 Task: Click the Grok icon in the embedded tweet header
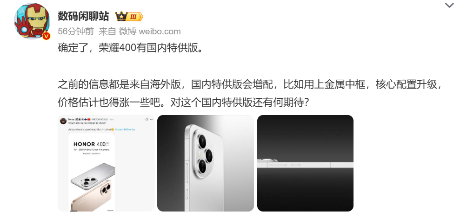tap(147, 119)
